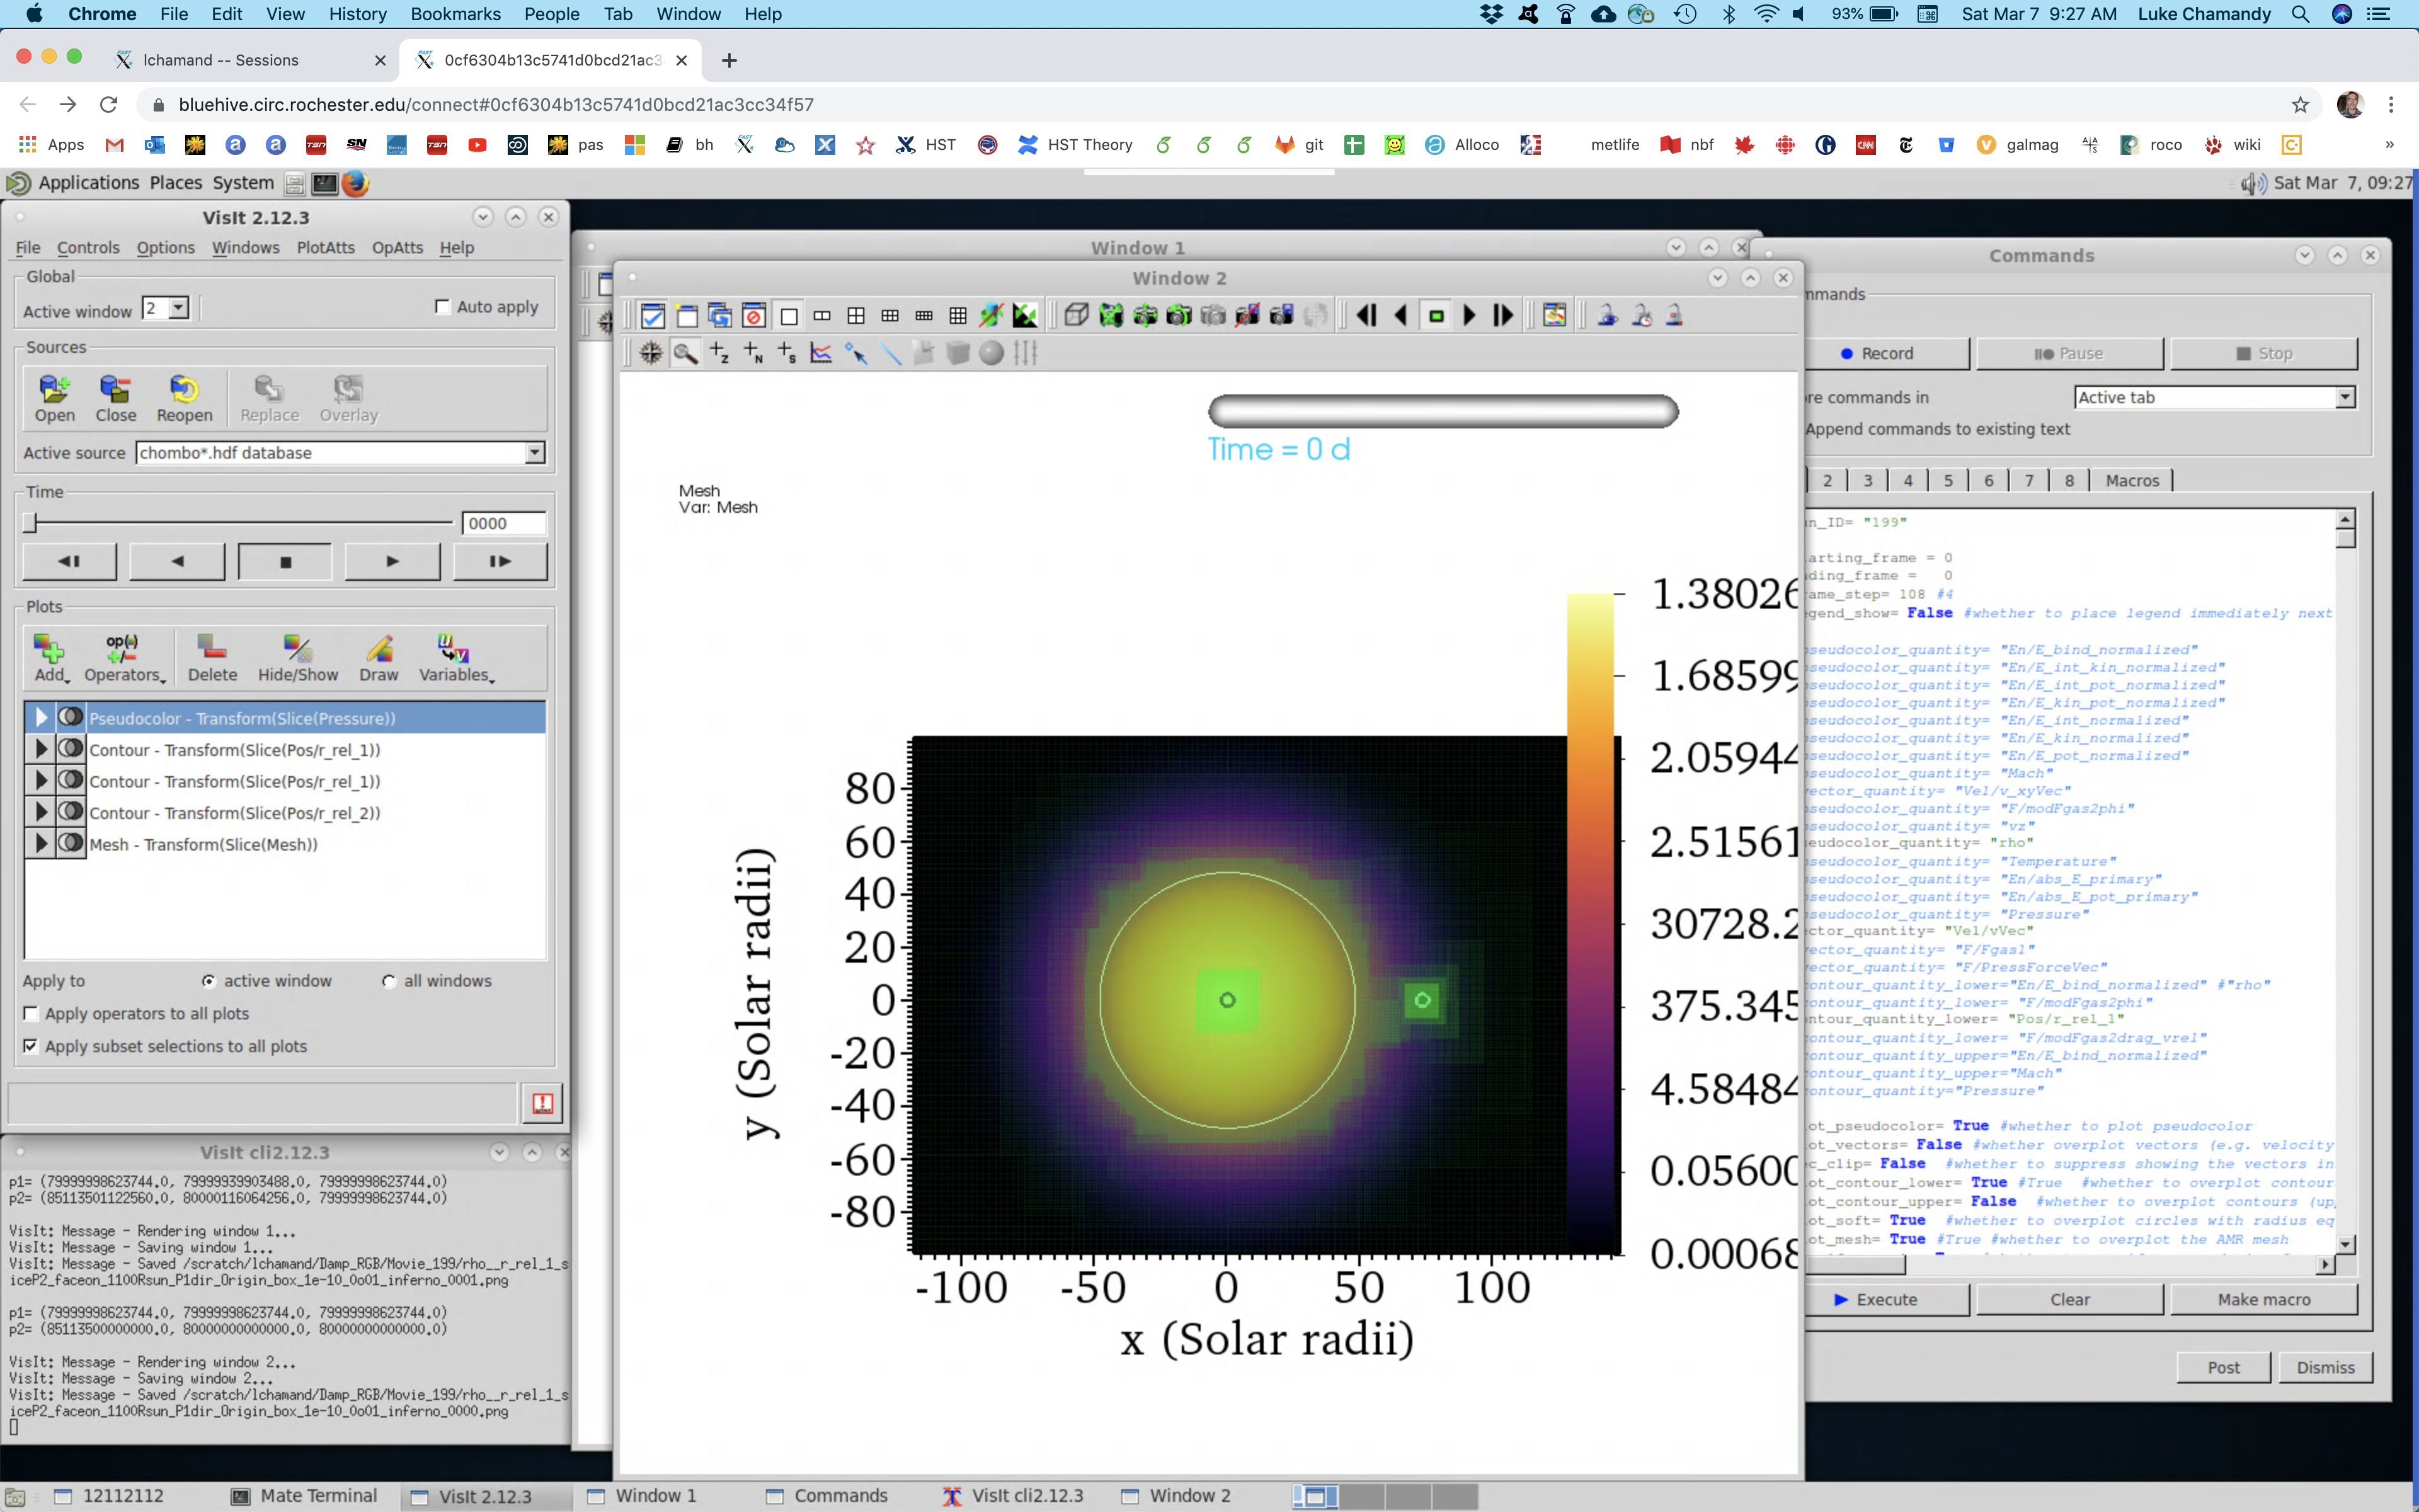Click the delete window icon in Window 2 toolbar
2419x1512 pixels.
753,316
